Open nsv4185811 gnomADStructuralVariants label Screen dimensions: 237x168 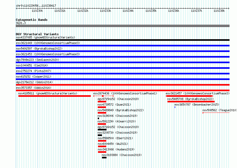(x=48, y=93)
